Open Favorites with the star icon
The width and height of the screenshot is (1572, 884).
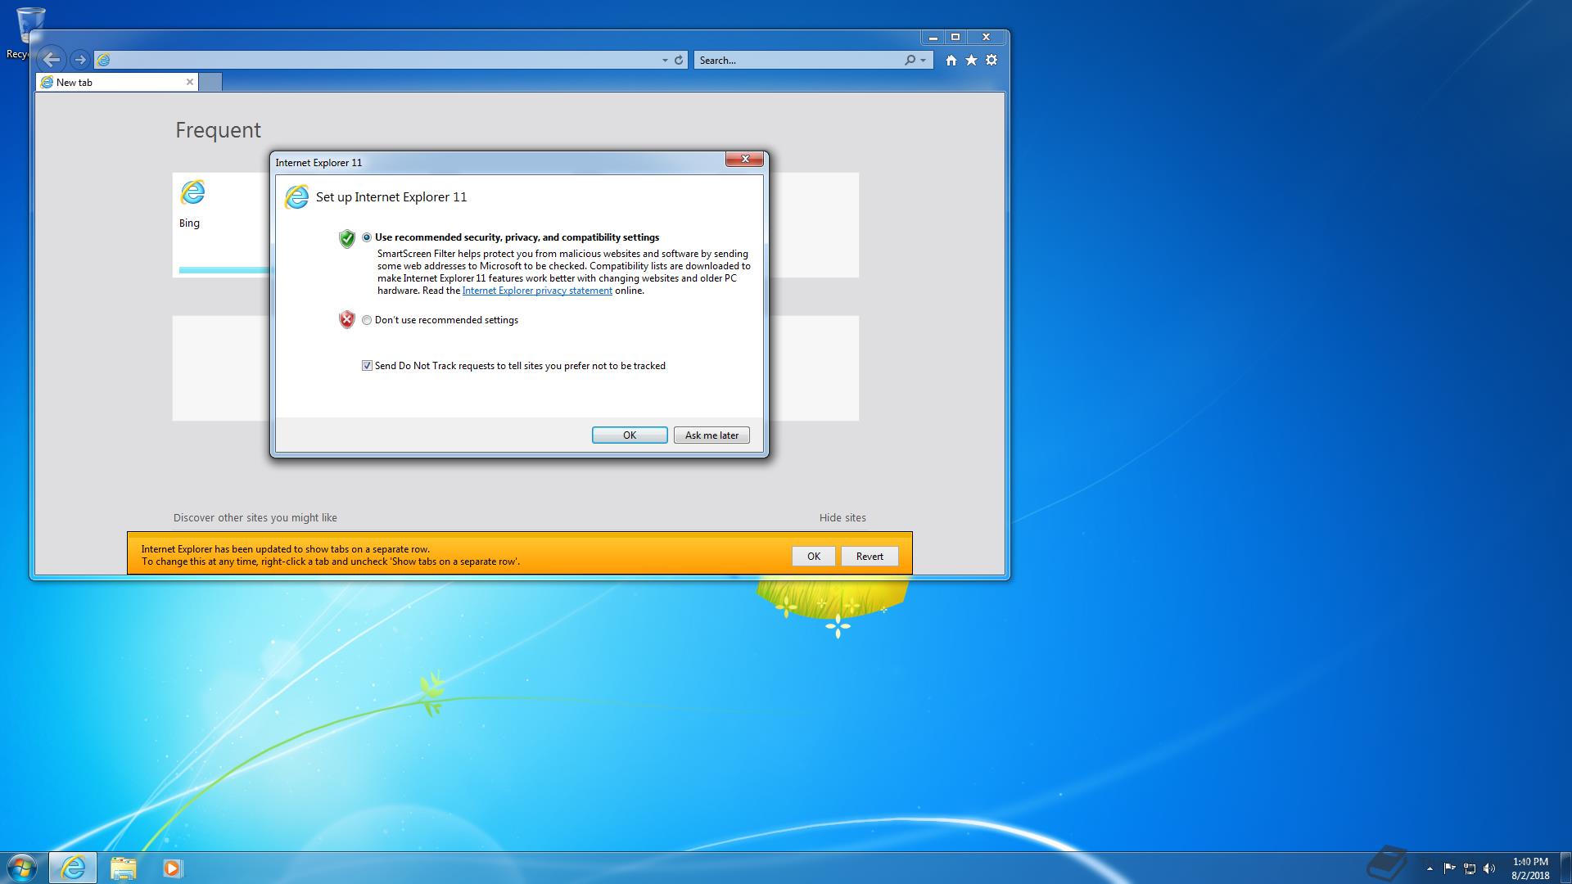click(971, 60)
